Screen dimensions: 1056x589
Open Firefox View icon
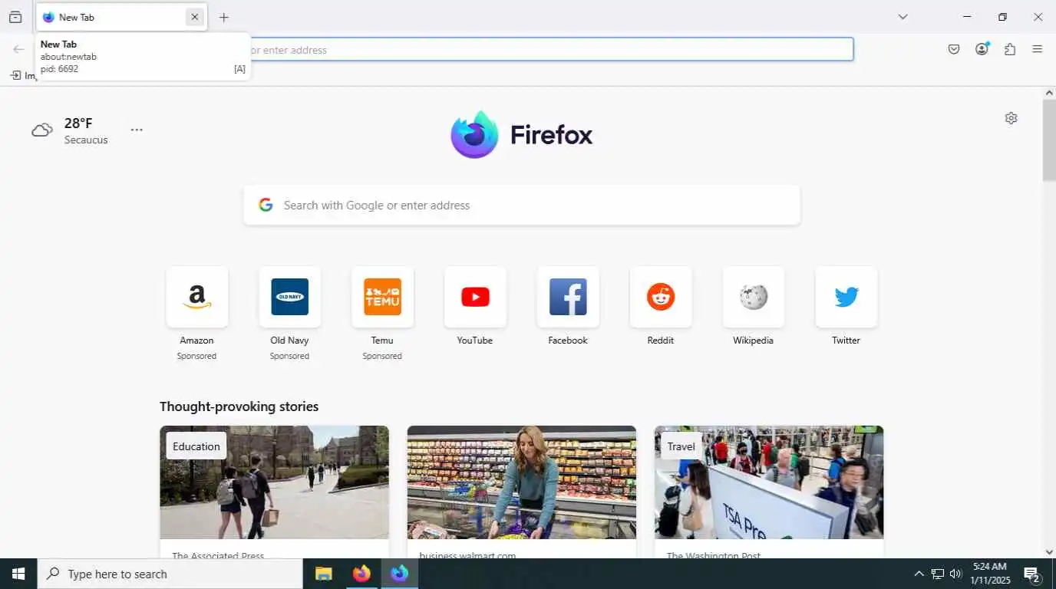click(x=15, y=17)
